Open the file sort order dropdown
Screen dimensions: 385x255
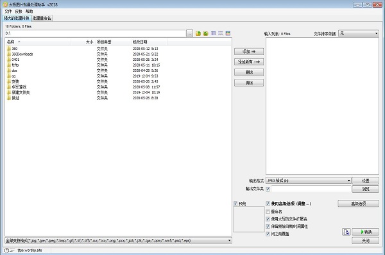pos(359,33)
